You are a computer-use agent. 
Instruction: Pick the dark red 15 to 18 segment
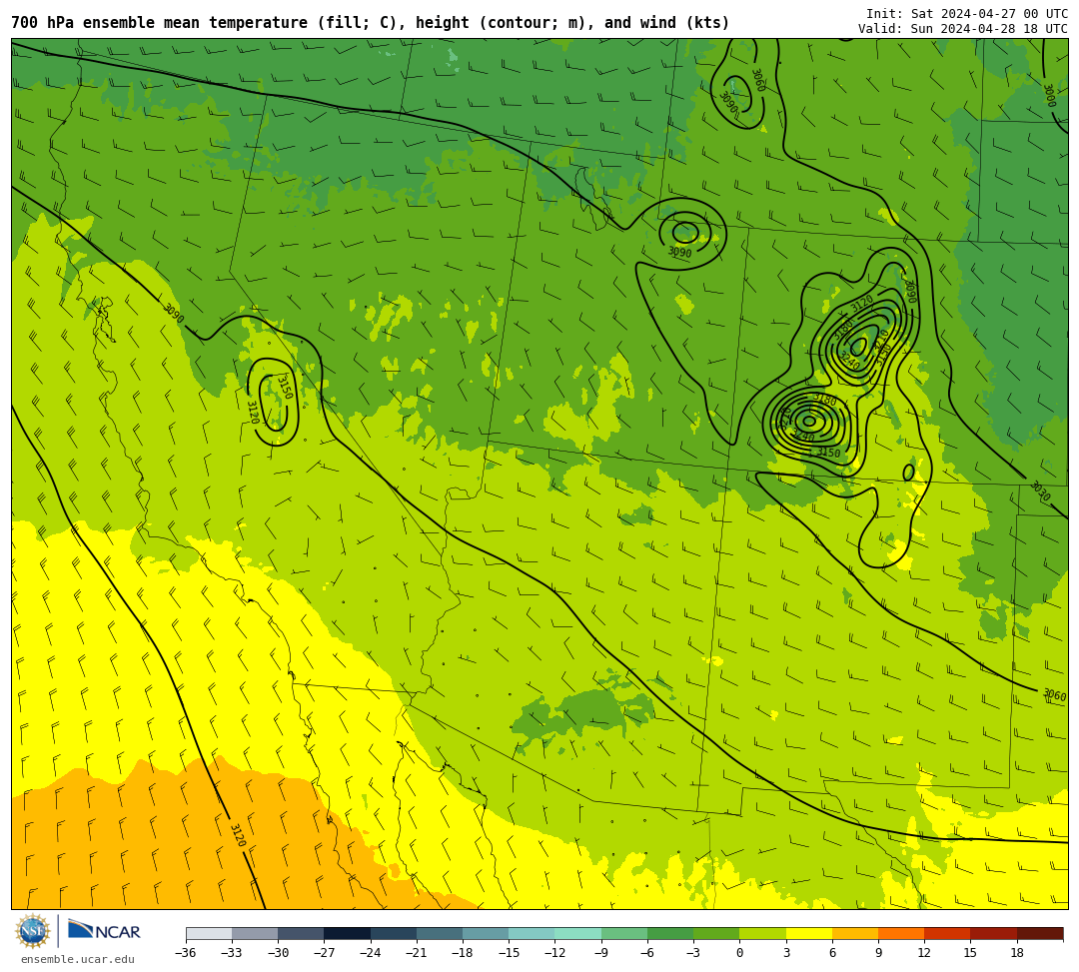(x=993, y=933)
